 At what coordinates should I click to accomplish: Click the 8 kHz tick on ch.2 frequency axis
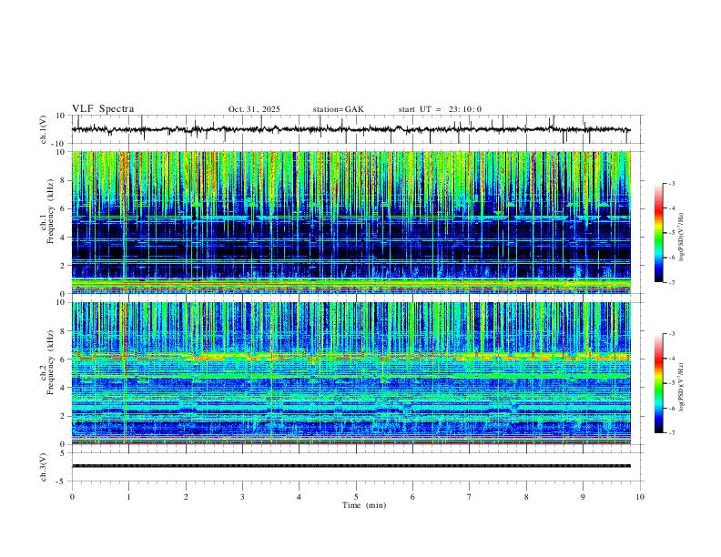click(63, 331)
